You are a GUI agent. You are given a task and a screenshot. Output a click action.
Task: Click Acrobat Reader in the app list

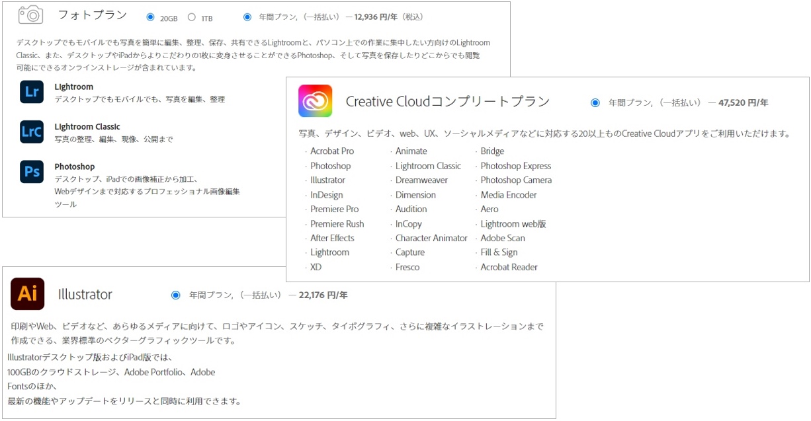tap(509, 267)
